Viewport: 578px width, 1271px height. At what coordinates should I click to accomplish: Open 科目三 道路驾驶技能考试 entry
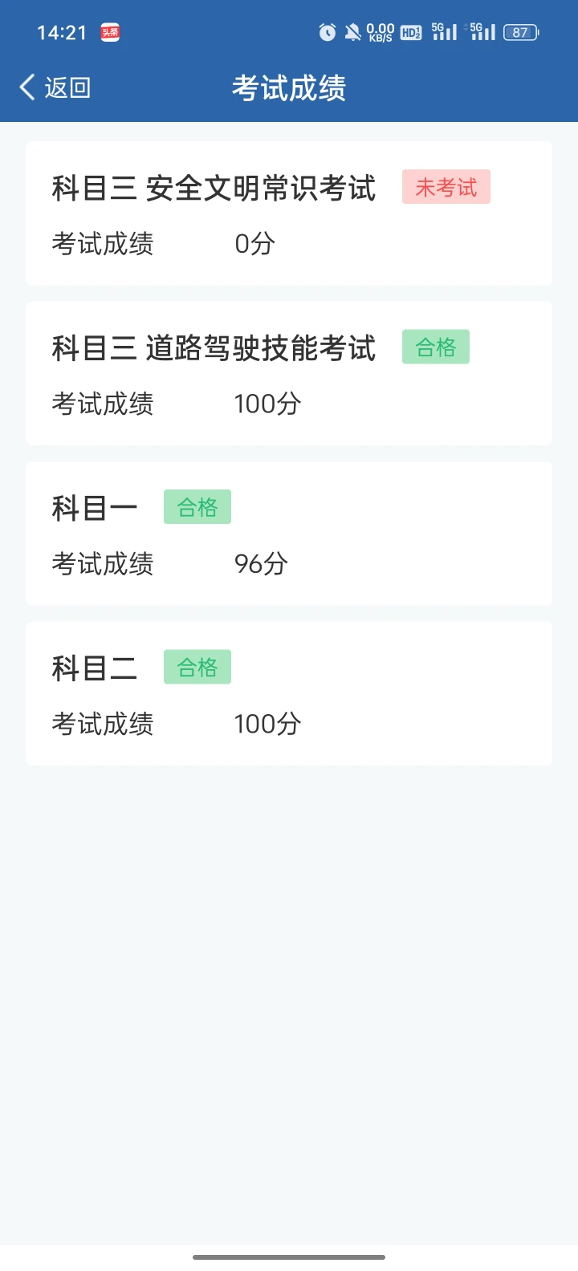point(214,348)
